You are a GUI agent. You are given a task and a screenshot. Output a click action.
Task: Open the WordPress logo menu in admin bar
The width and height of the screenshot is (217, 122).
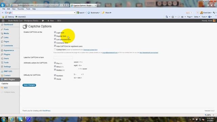(3, 21)
